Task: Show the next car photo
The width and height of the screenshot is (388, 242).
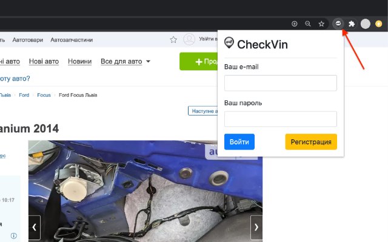Action: (x=256, y=227)
